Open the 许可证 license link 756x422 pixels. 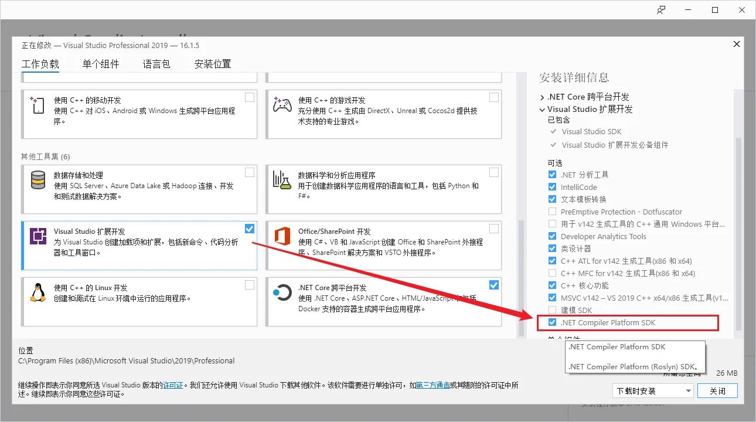(173, 385)
